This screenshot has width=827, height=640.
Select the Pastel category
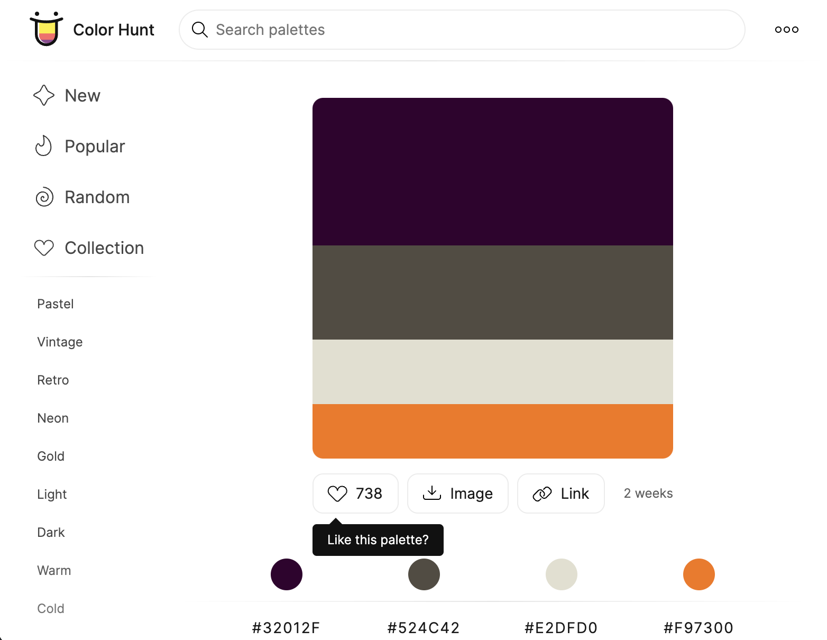pos(56,304)
